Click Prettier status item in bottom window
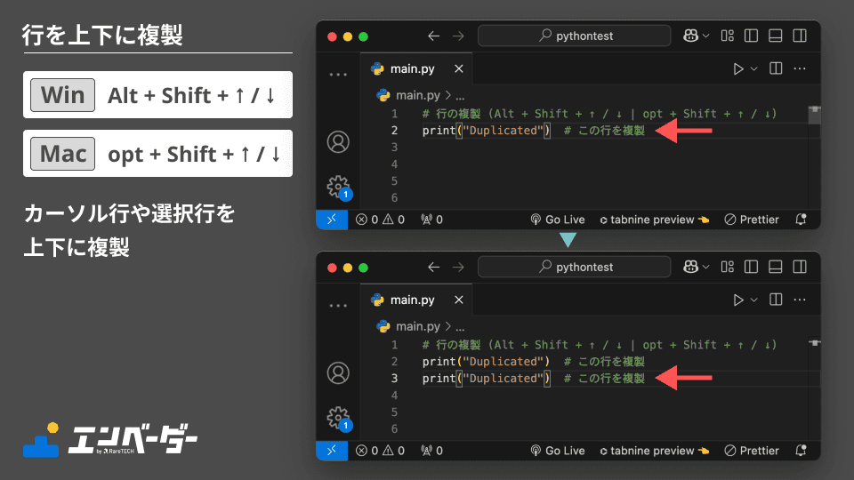Image resolution: width=854 pixels, height=480 pixels. point(752,451)
